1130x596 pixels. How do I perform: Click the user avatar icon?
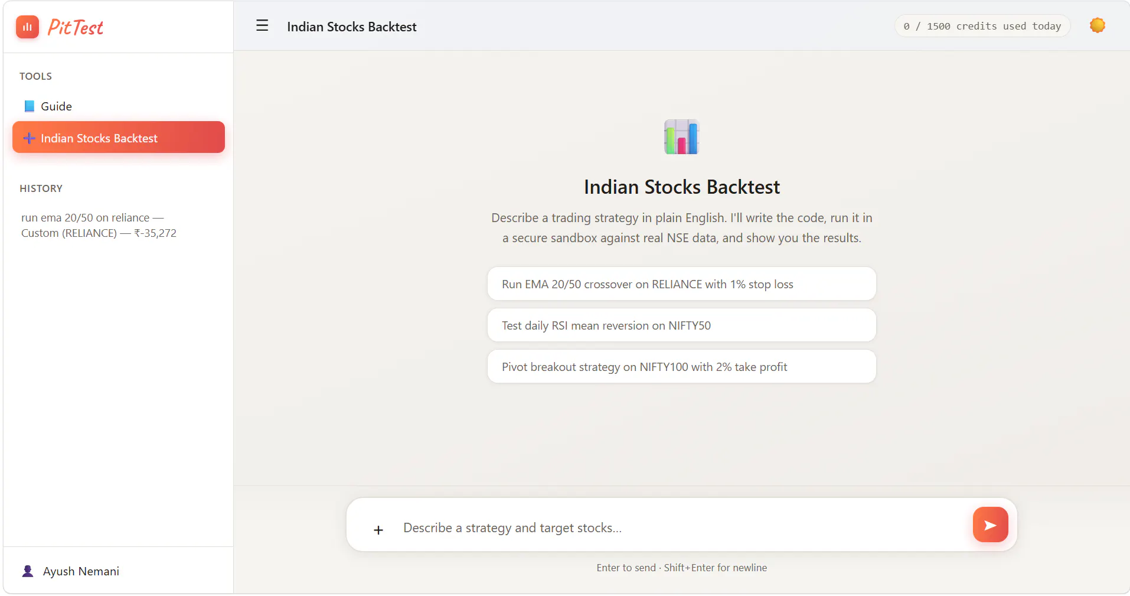[28, 571]
